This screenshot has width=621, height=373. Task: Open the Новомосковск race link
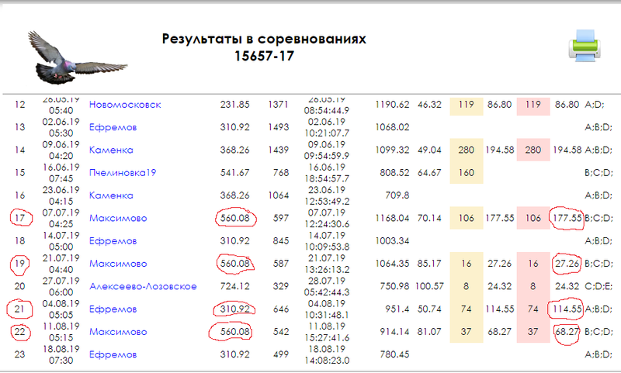pyautogui.click(x=125, y=105)
